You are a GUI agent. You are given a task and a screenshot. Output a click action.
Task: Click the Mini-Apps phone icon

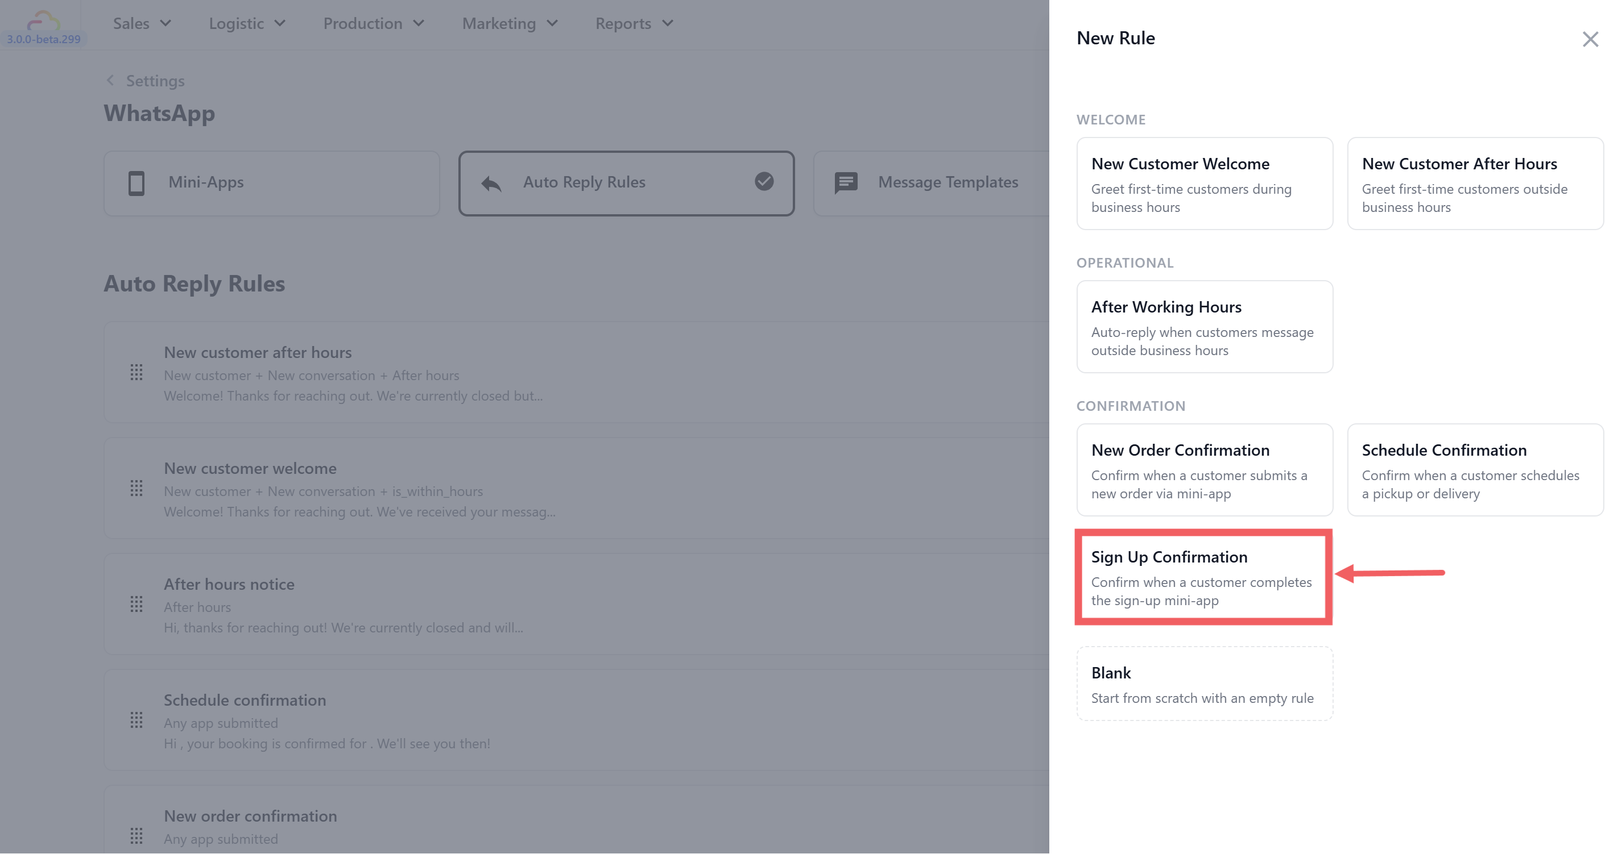[136, 183]
